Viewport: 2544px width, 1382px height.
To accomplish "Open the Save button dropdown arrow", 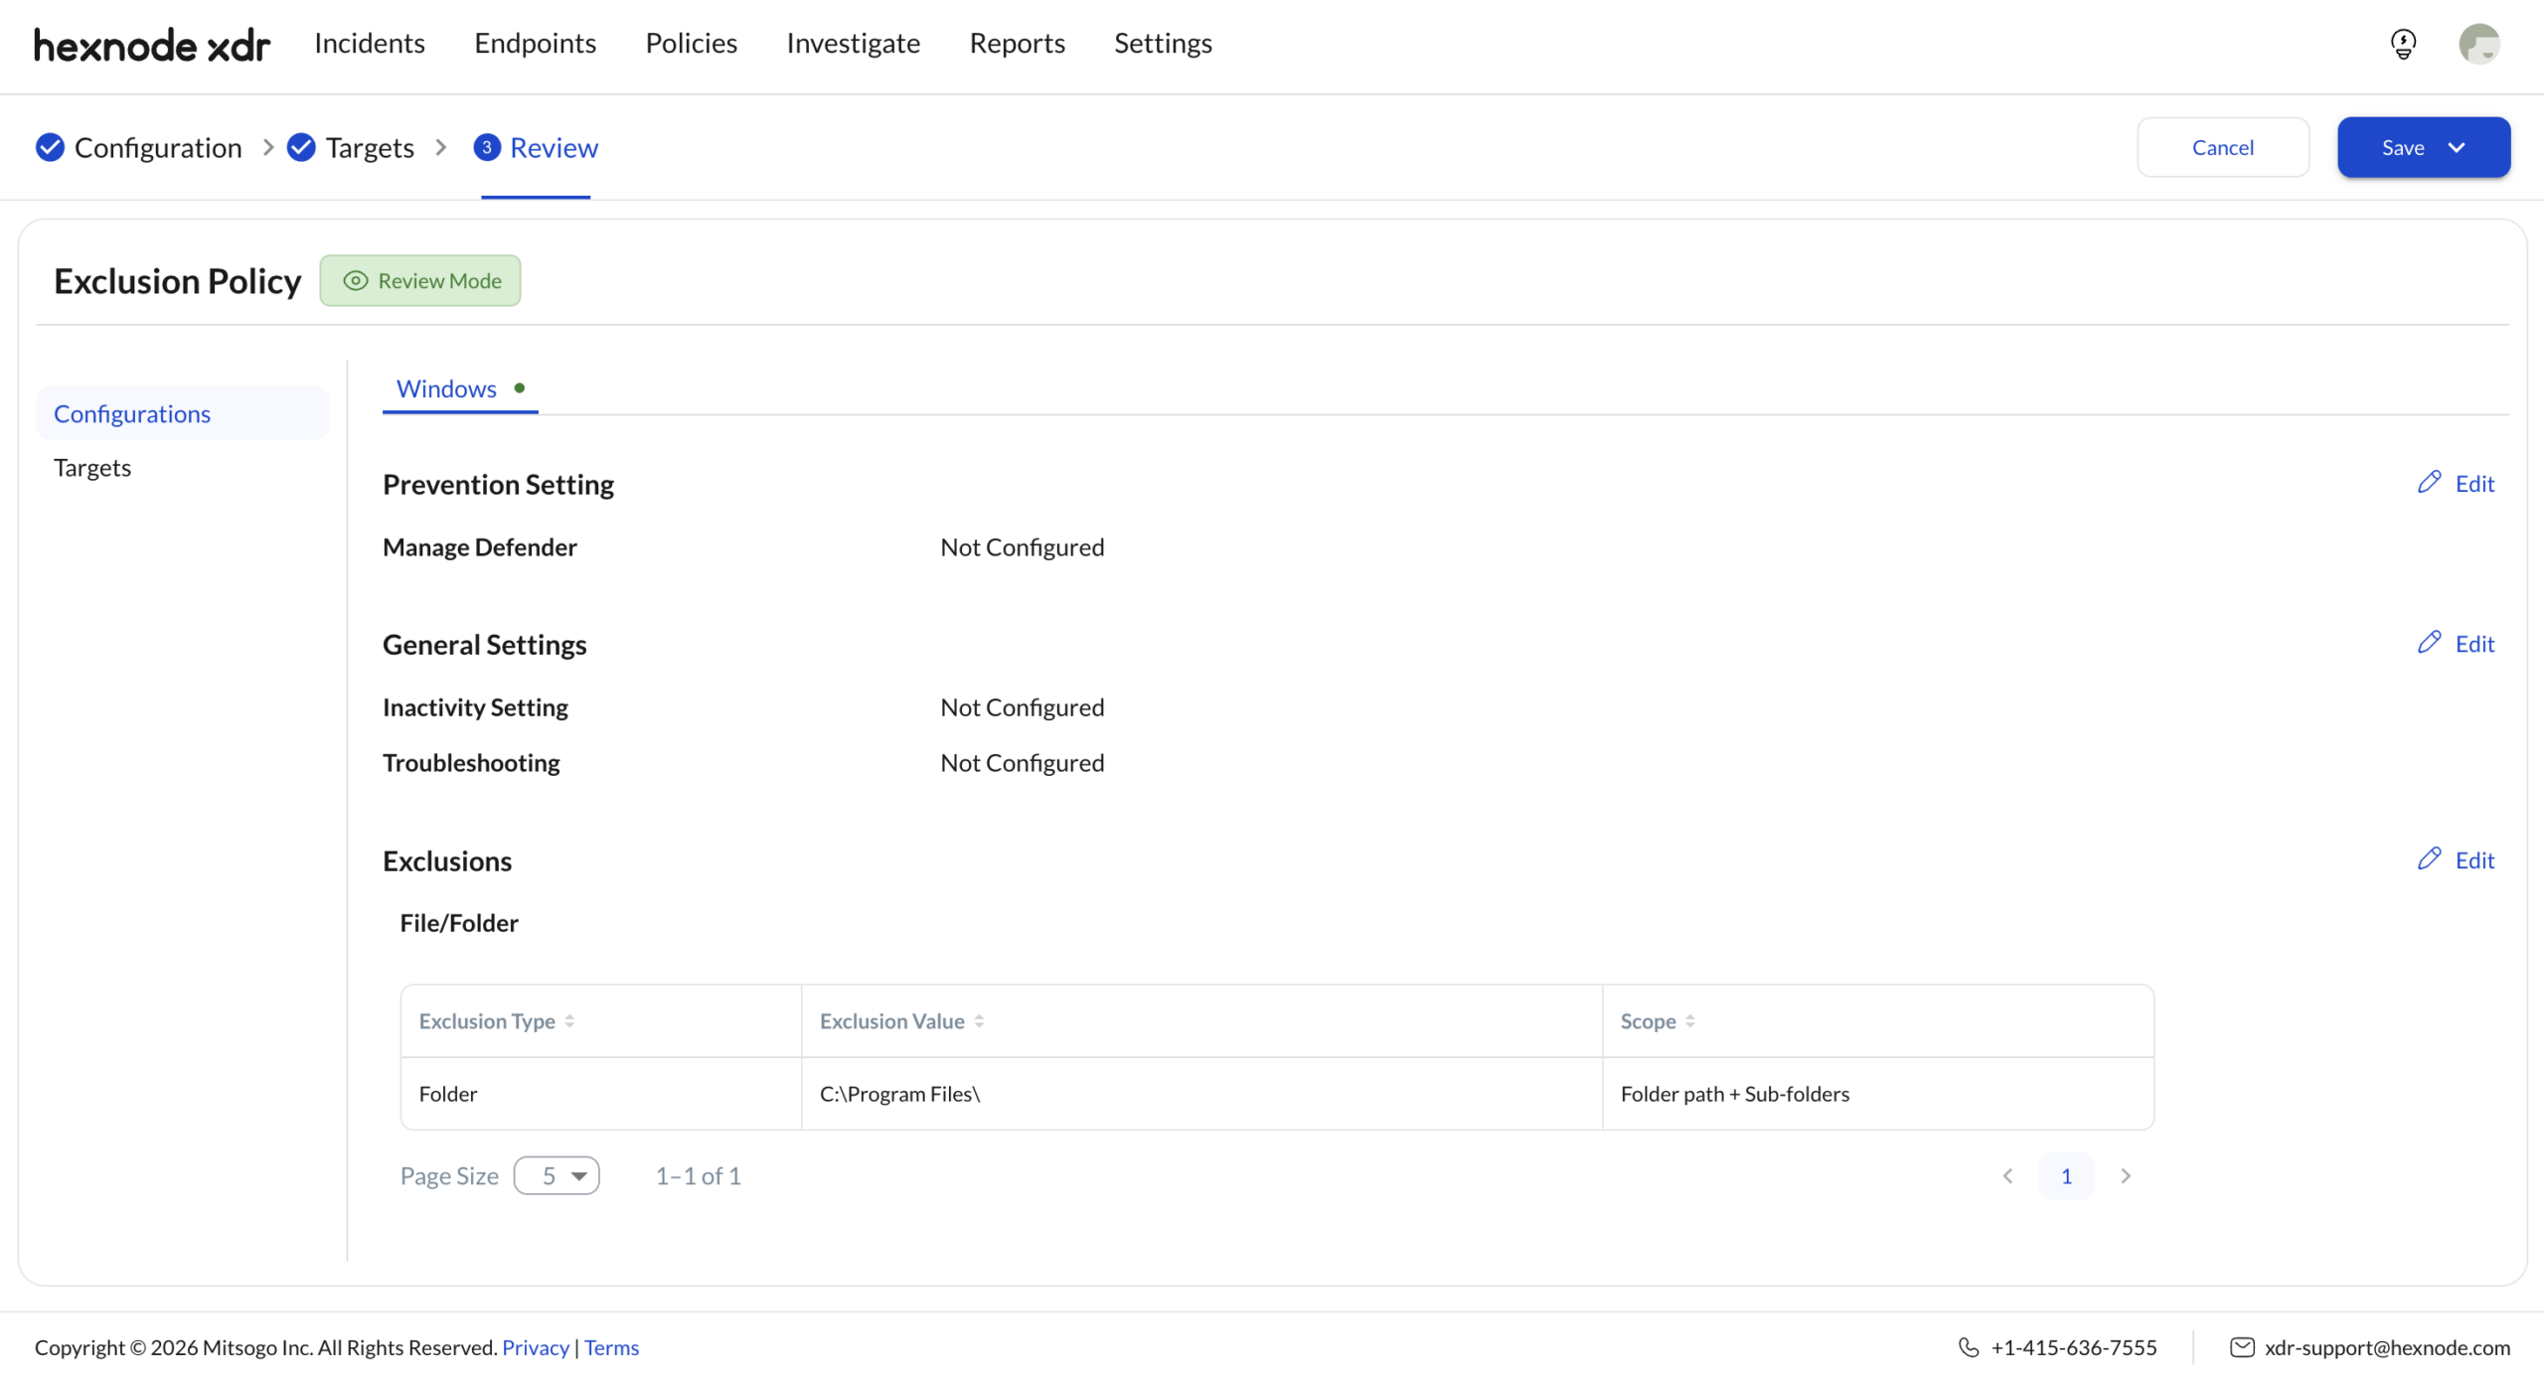I will (x=2457, y=147).
